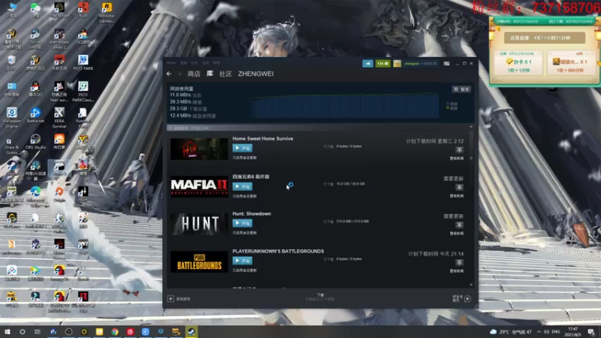View news link for Mafia II

point(457,196)
